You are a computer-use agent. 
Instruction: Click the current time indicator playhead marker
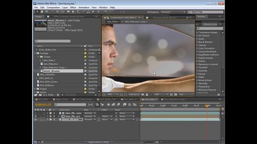(207, 106)
